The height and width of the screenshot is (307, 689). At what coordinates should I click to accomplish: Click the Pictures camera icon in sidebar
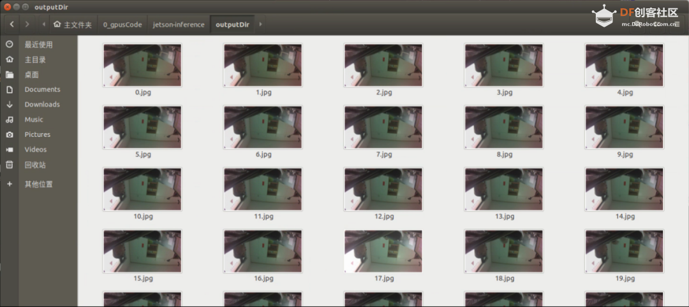[x=10, y=134]
